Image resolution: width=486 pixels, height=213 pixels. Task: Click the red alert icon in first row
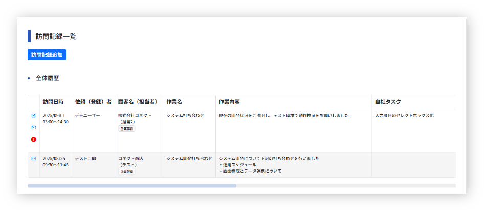point(34,139)
